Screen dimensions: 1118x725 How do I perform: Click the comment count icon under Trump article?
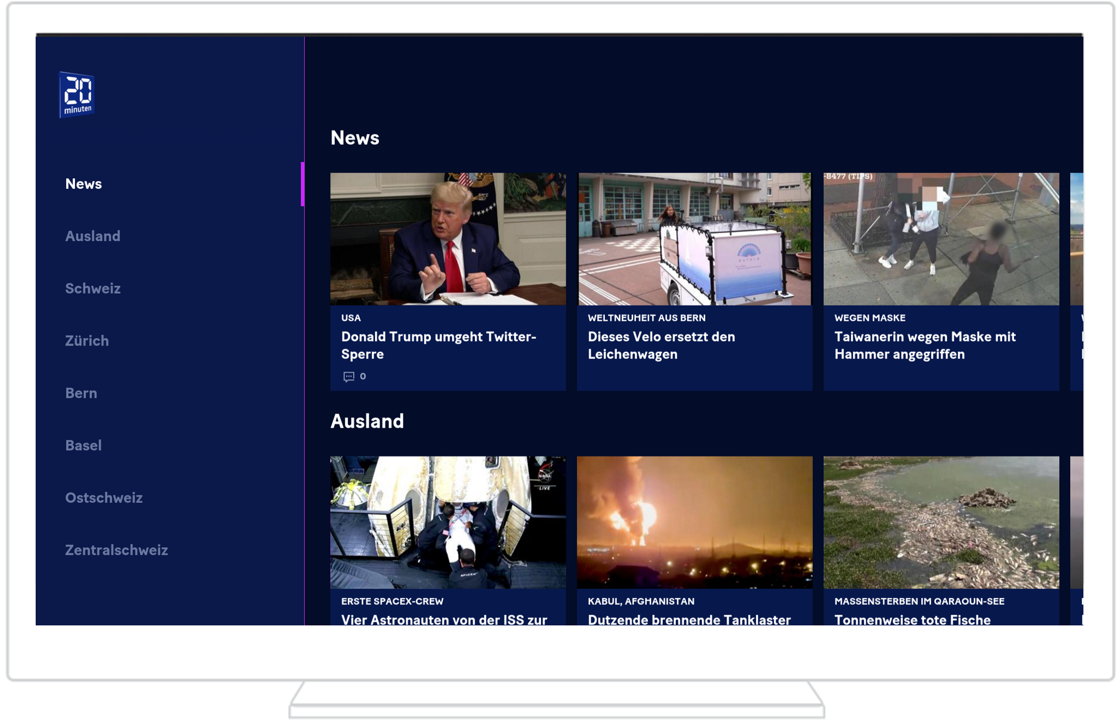(x=348, y=376)
